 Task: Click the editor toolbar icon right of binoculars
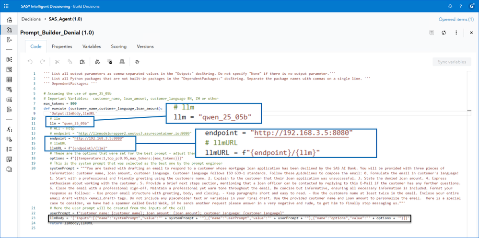click(110, 62)
